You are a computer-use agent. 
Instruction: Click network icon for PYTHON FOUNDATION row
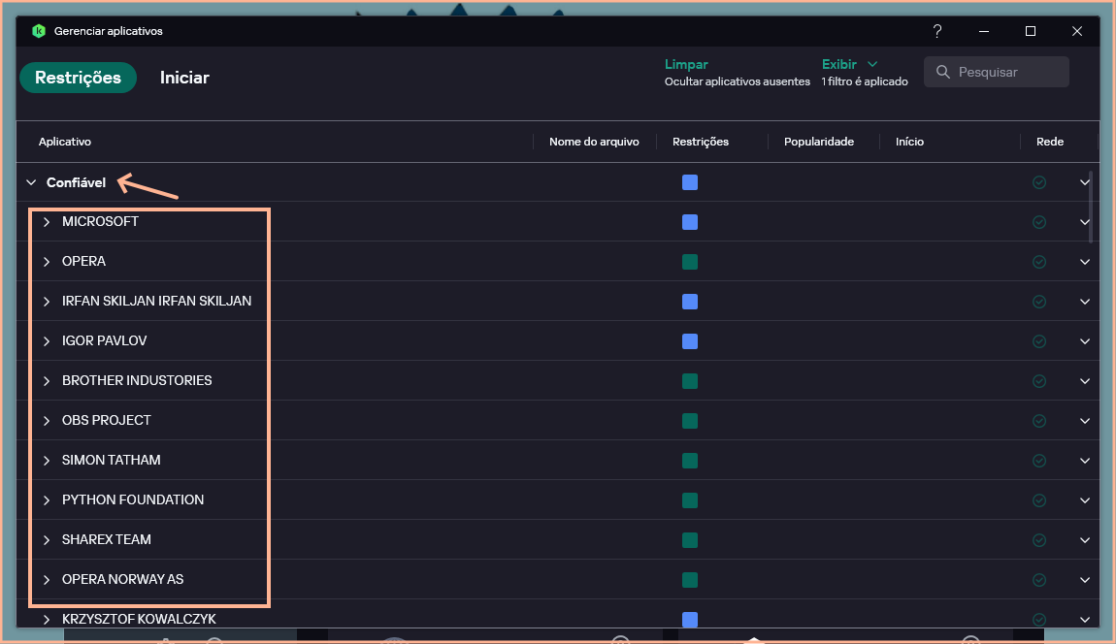(1039, 500)
